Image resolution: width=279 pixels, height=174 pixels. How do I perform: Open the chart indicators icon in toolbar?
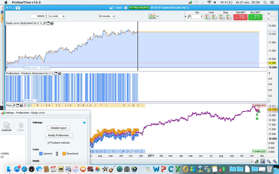pyautogui.click(x=152, y=16)
